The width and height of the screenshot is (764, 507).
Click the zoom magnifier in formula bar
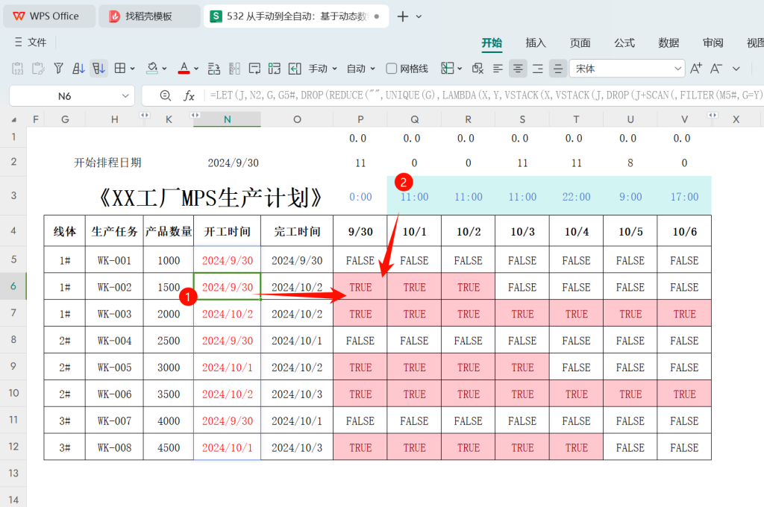(166, 95)
